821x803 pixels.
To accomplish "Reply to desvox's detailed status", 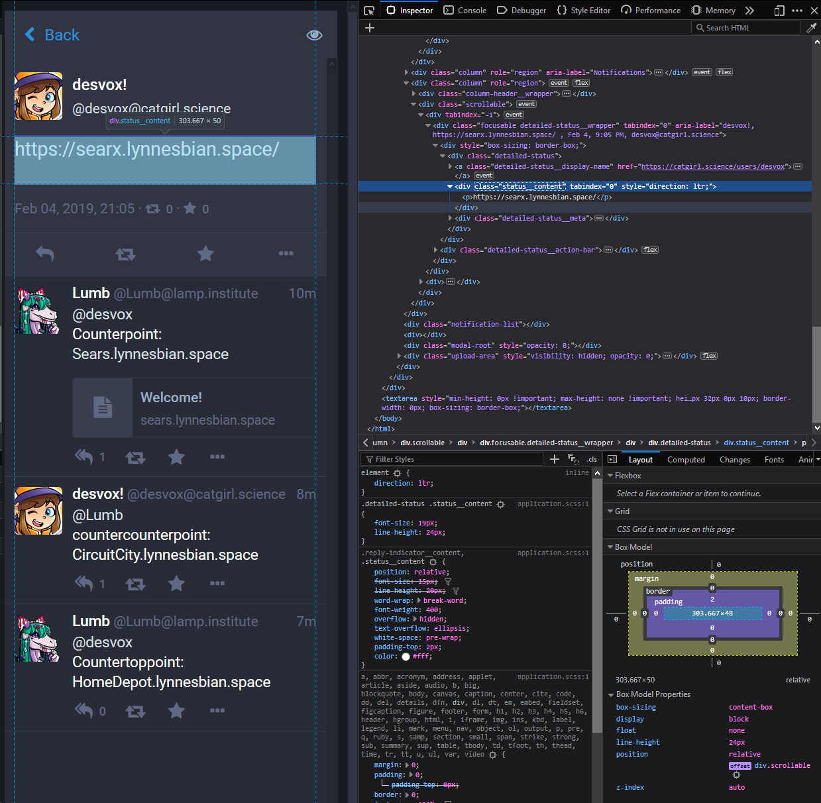I will point(44,253).
